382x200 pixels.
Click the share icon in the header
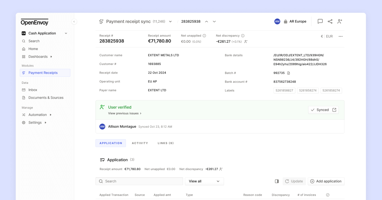[x=330, y=21]
